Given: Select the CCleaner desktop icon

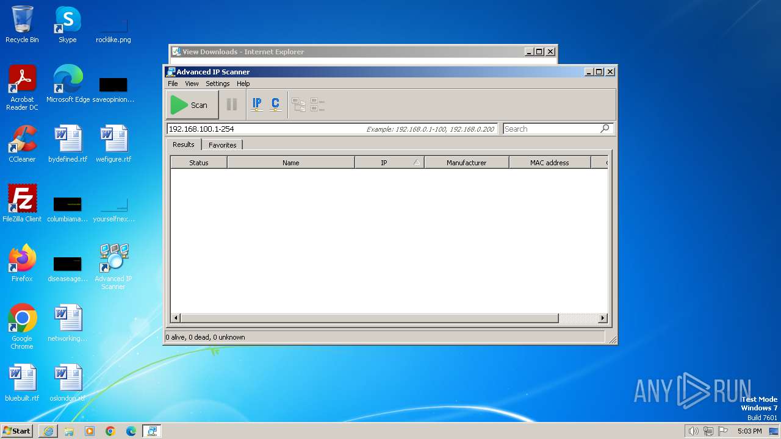Looking at the screenshot, I should (x=22, y=144).
